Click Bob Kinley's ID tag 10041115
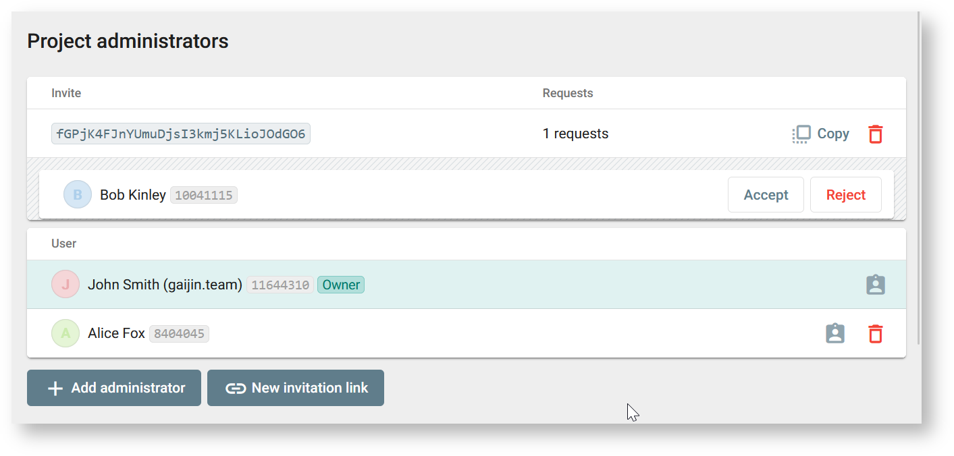Screen dimensions: 954x456 click(x=204, y=196)
